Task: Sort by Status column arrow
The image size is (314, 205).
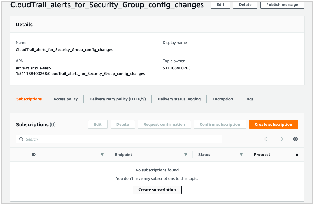Action: pos(241,155)
